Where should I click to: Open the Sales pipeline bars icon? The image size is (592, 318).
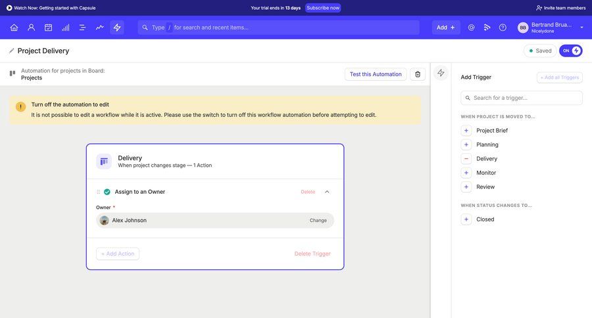[65, 28]
